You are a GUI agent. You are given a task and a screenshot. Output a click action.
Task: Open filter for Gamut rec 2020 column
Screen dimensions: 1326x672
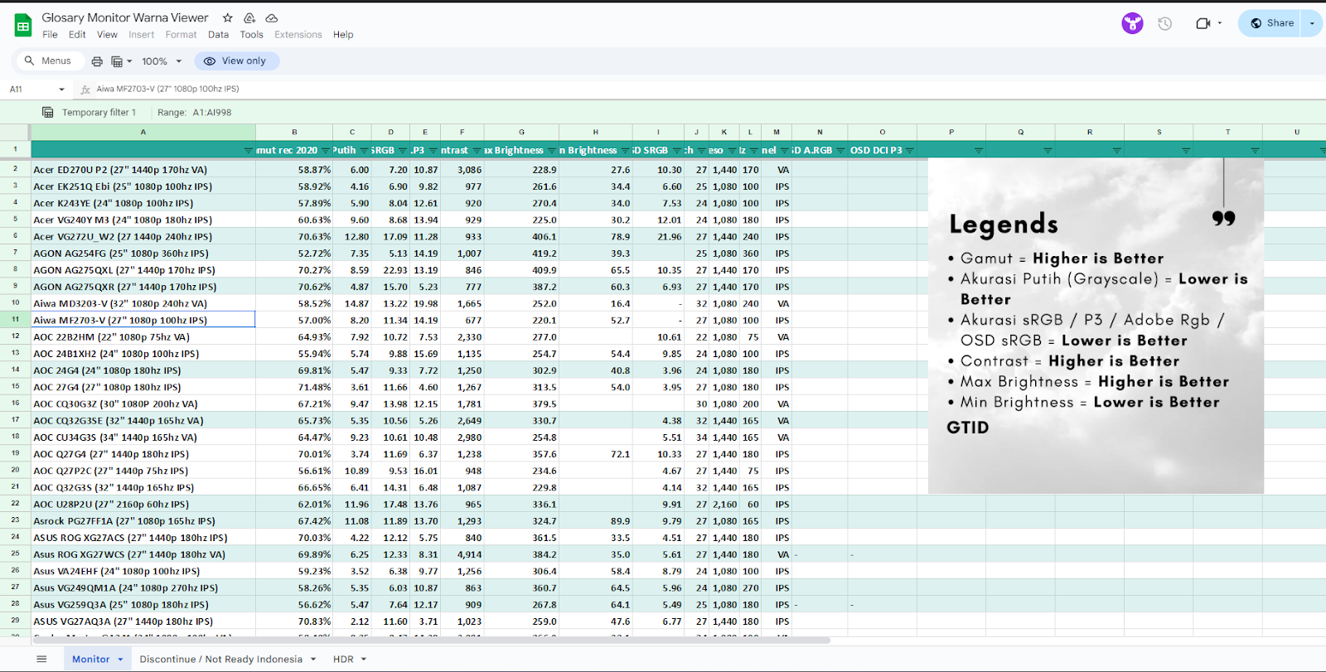325,151
